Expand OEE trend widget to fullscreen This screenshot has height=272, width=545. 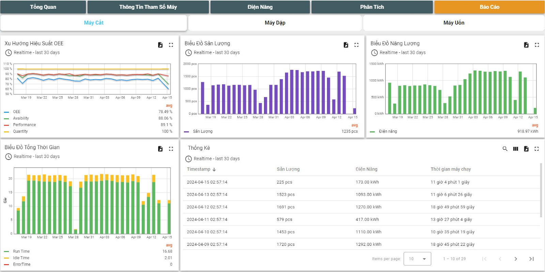(x=171, y=45)
